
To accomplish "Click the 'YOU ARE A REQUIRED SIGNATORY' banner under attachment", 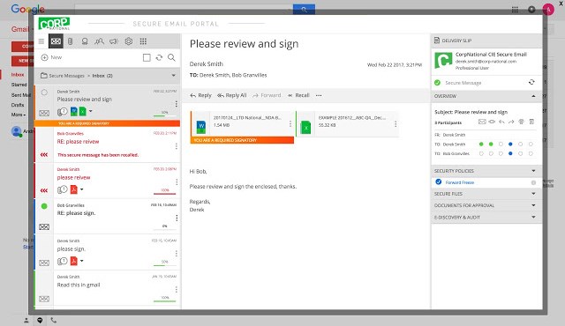I will click(x=242, y=140).
